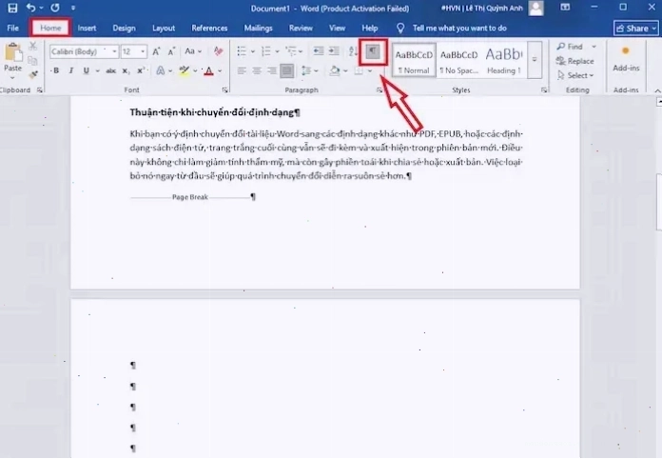Open the Help tab
Image resolution: width=662 pixels, height=459 pixels.
(x=369, y=28)
